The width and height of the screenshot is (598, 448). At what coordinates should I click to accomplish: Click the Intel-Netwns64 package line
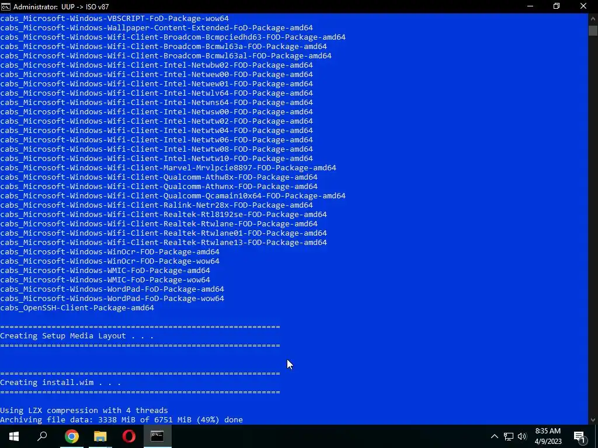(x=157, y=103)
